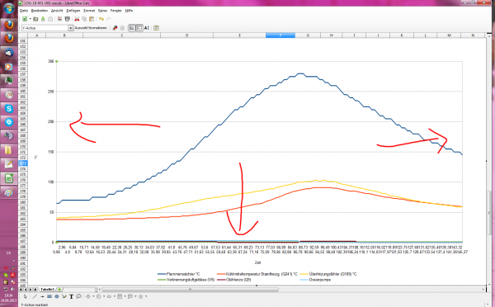Open Skype from the taskbar
The image size is (495, 307).
(9, 109)
